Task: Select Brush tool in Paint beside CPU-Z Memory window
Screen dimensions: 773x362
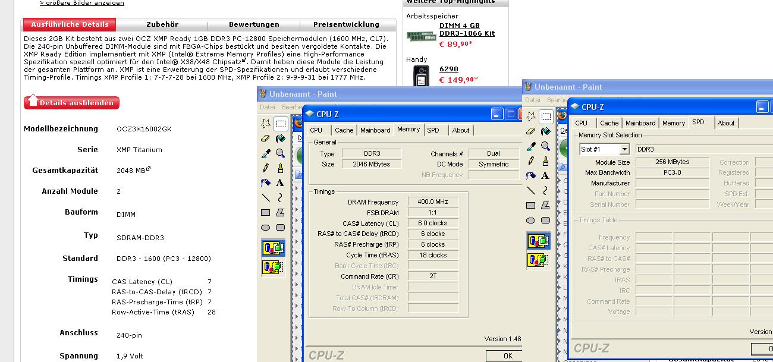Action: [x=280, y=168]
